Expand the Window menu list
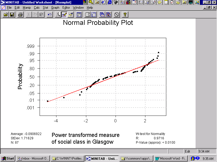The height and width of the screenshot is (162, 217). click(x=78, y=8)
